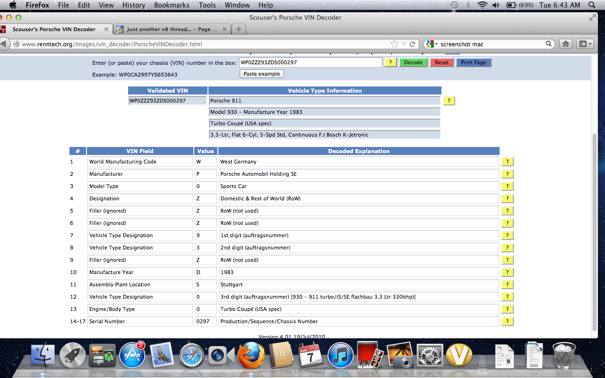Open the Window menu

coord(237,5)
